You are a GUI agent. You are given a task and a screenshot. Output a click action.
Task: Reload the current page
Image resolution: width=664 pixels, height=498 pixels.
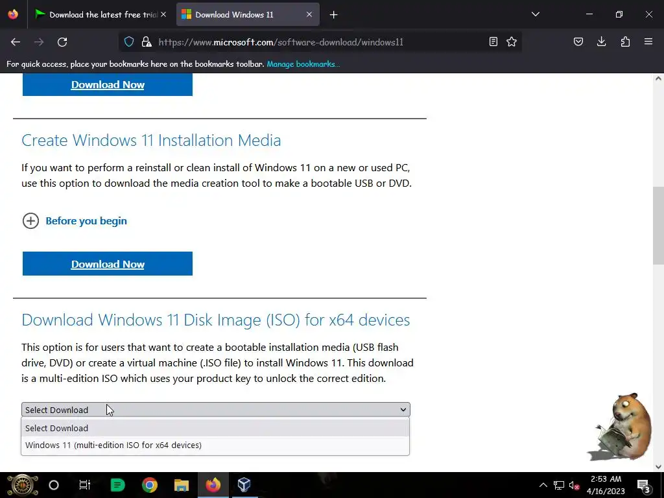(62, 42)
